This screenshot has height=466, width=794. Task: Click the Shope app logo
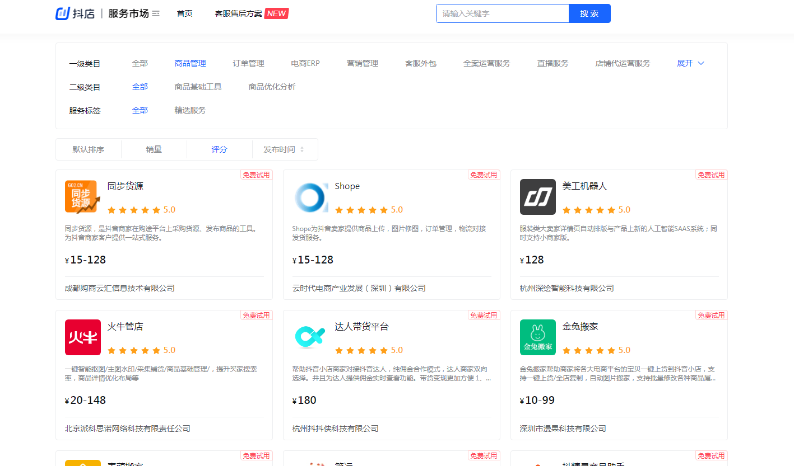pyautogui.click(x=310, y=197)
